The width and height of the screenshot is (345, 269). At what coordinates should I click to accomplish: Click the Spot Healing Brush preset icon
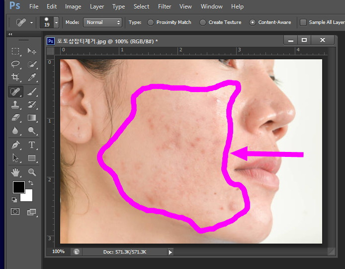click(21, 22)
